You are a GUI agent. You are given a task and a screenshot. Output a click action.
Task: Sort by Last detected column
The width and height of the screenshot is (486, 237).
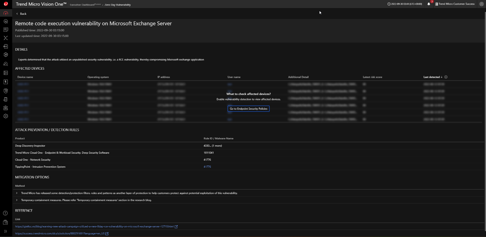[x=433, y=77]
